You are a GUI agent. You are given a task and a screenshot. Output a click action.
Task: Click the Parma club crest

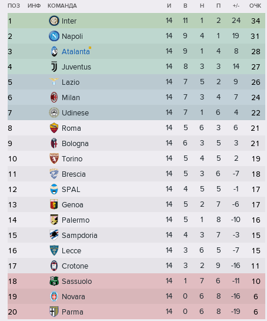coord(54,312)
